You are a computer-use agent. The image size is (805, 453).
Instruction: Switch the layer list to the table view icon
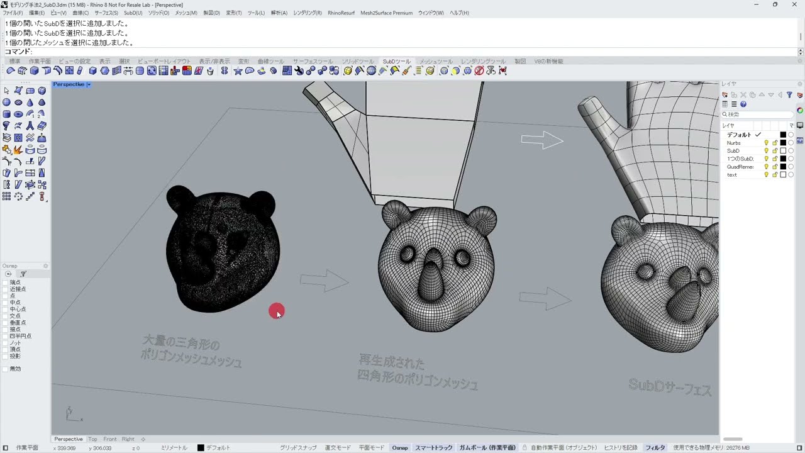[725, 104]
